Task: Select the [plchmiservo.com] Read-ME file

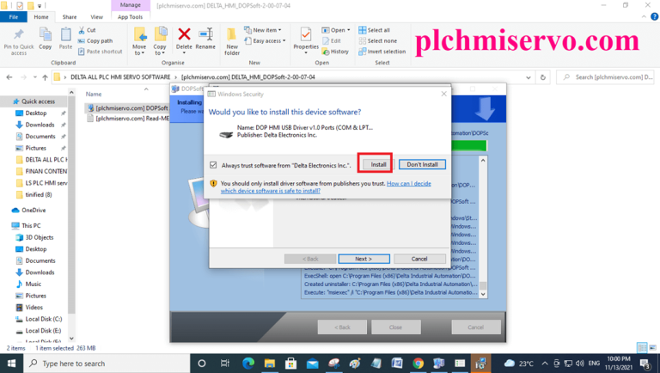Action: 127,119
